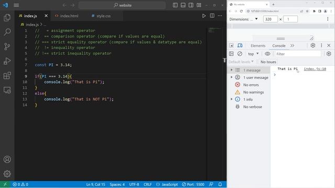335x188 pixels.
Task: Go back in the browser window
Action: (230, 11)
